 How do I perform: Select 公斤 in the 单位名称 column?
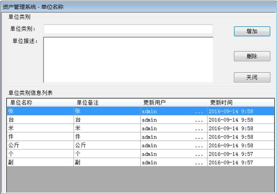tap(40, 145)
